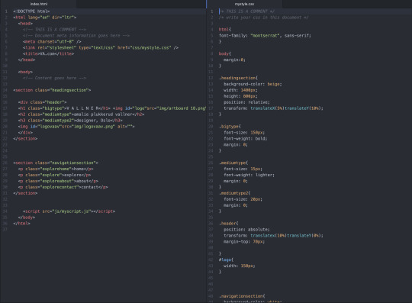Click the CSS "THIS IS A COMMENT" line

[x=246, y=11]
